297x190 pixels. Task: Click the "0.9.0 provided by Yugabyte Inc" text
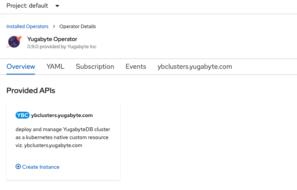(x=62, y=47)
